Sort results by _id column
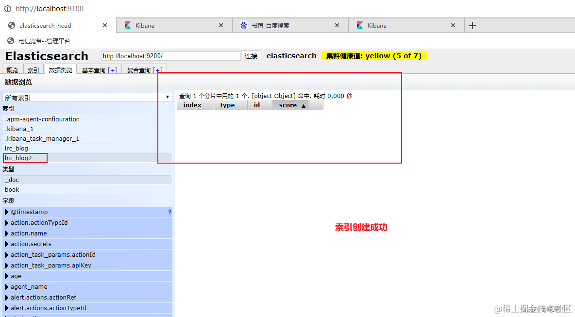 [x=260, y=105]
